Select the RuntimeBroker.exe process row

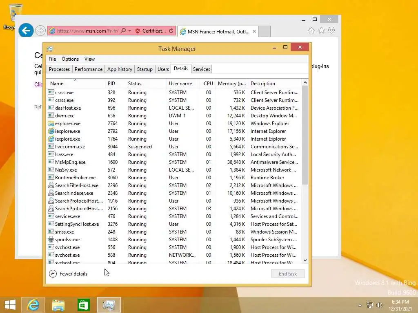174,178
